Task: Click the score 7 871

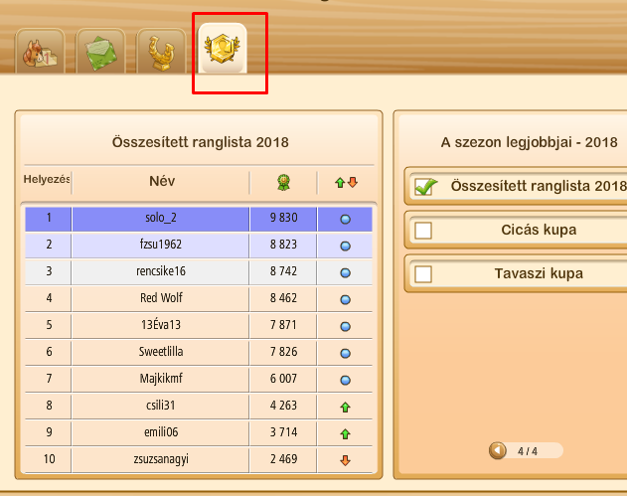Action: click(283, 325)
